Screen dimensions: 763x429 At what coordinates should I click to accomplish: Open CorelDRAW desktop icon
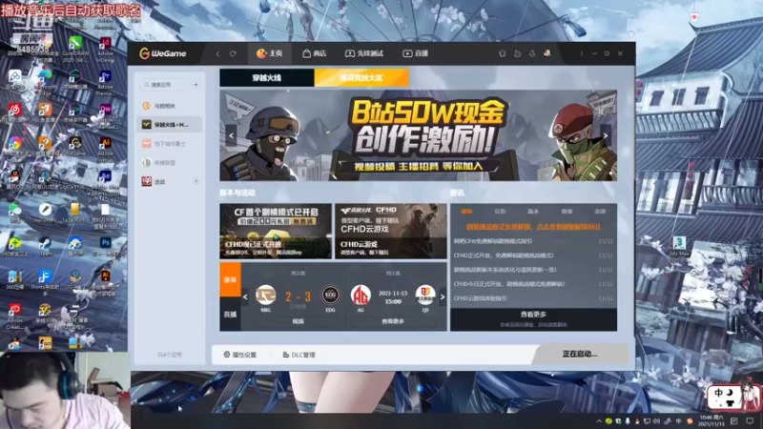click(75, 48)
